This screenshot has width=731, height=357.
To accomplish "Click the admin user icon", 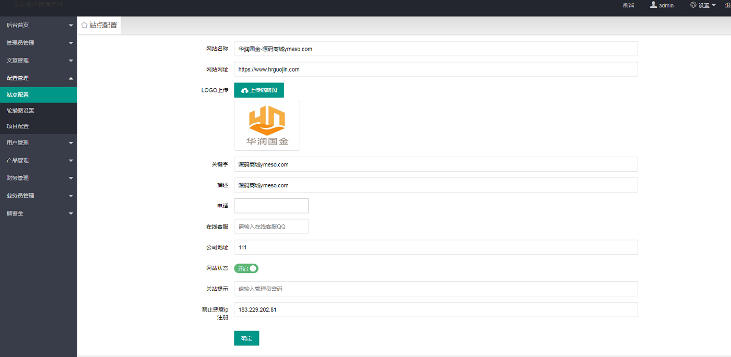I will [x=653, y=5].
